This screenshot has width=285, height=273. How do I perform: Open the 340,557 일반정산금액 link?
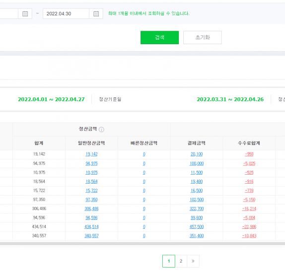coord(91,236)
